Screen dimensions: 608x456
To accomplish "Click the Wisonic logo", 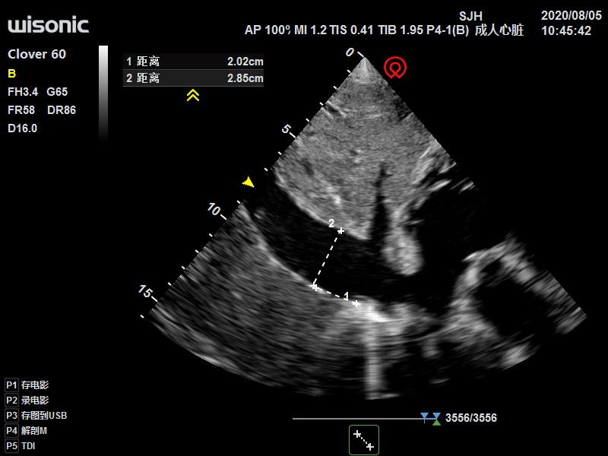I will coord(48,25).
